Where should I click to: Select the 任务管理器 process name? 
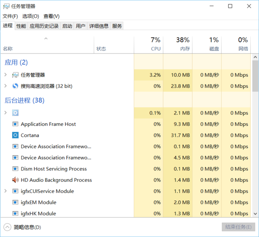33,75
